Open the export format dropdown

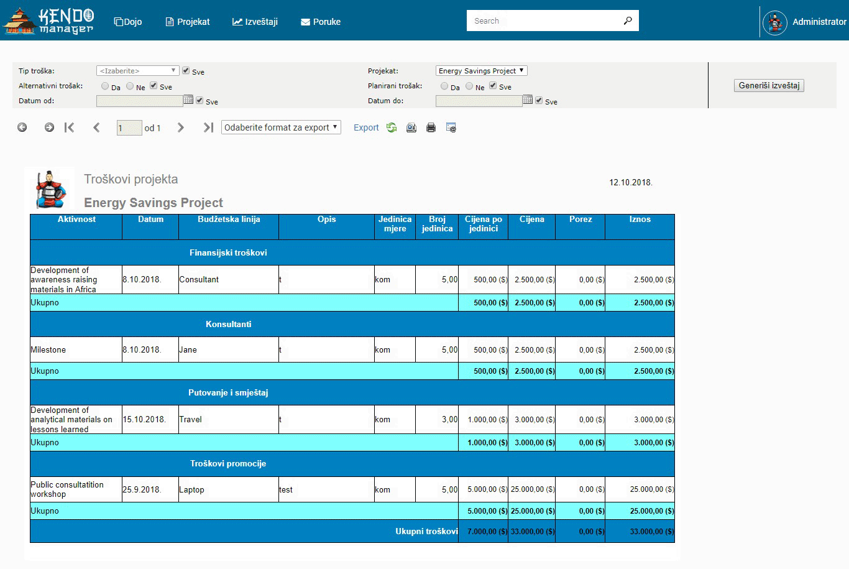click(281, 127)
